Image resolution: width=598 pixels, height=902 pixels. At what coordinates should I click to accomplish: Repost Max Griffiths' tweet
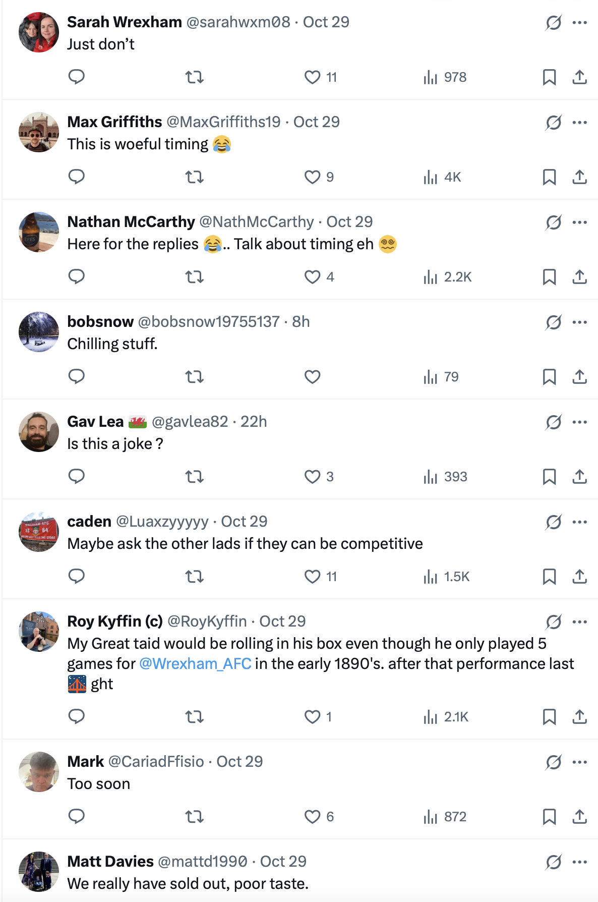tap(194, 177)
